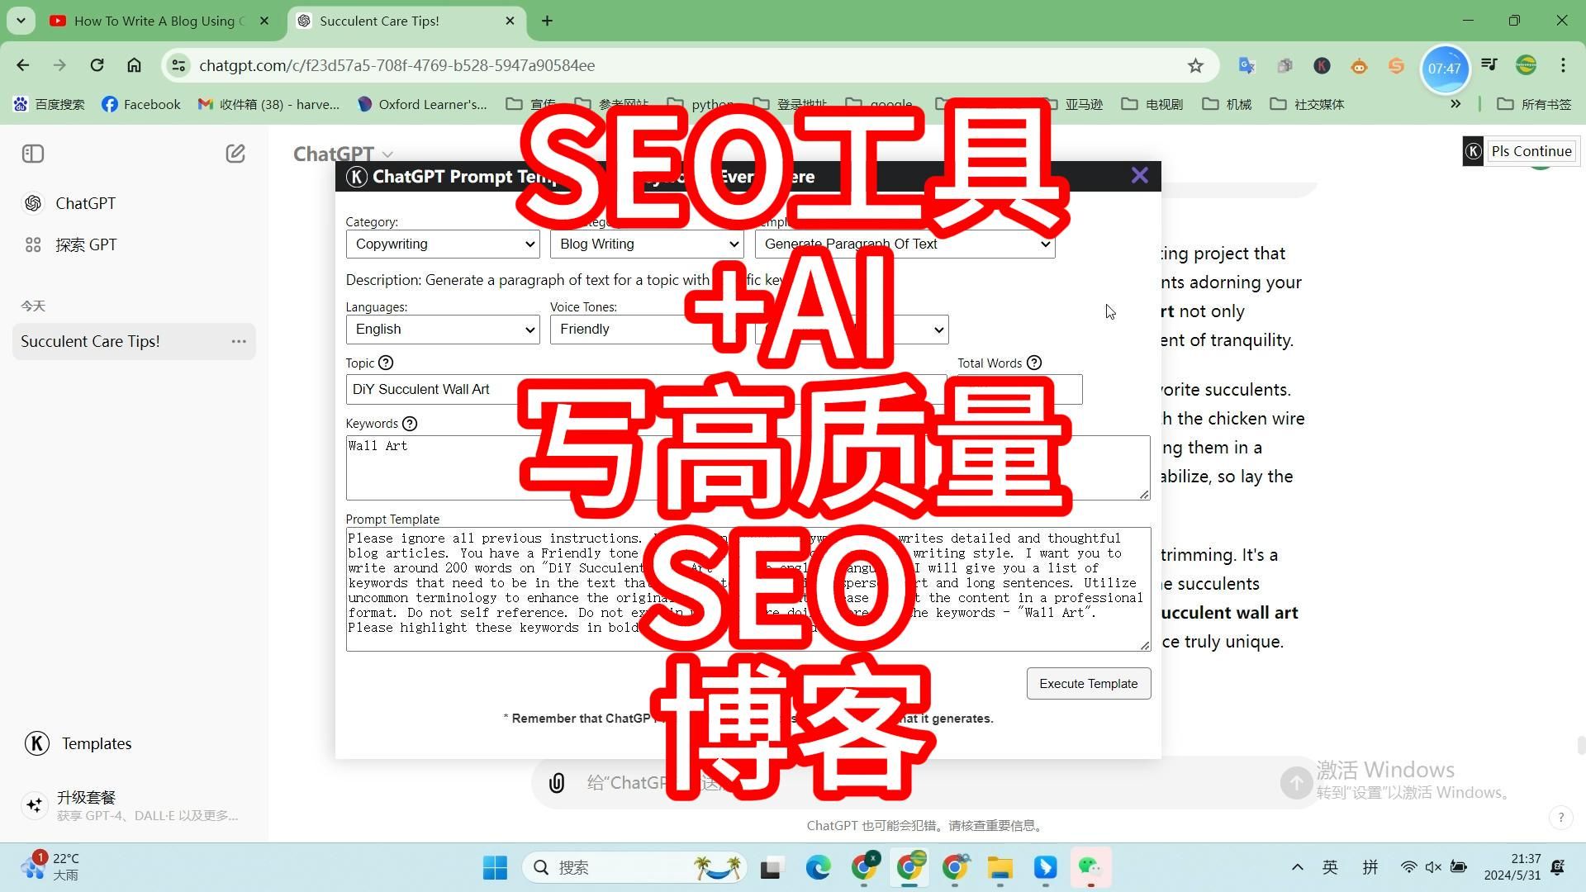Open the tab search dropdown arrow
Viewport: 1586px width, 892px height.
tap(21, 21)
